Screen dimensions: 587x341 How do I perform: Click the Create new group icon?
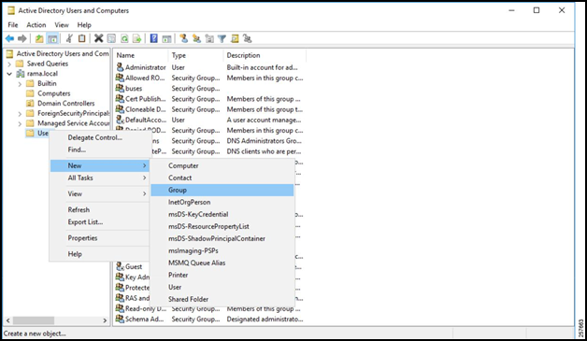(196, 38)
